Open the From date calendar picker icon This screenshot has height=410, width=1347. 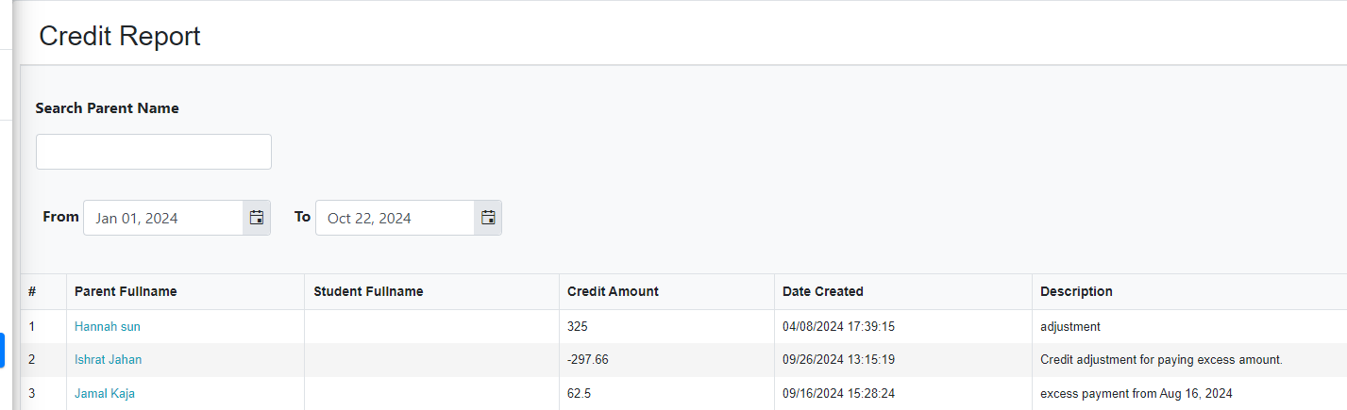257,218
